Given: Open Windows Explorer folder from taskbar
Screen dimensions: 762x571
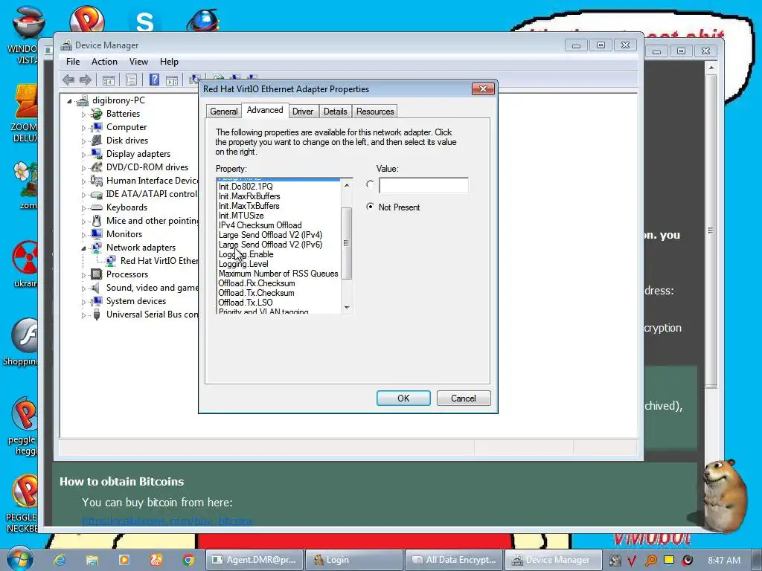Looking at the screenshot, I should click(92, 560).
